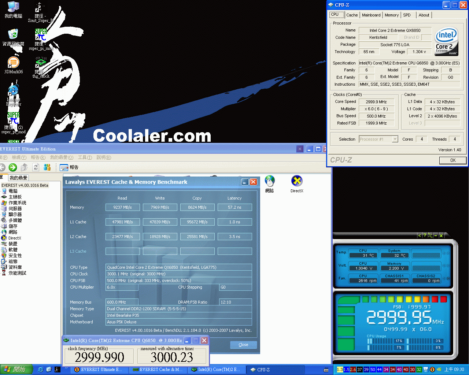Open the DirectX icon in EVEREST content pane
Viewport: 469px width, 375px height.
pyautogui.click(x=297, y=184)
